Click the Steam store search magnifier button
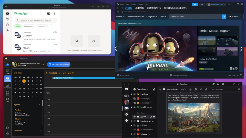 point(224,17)
